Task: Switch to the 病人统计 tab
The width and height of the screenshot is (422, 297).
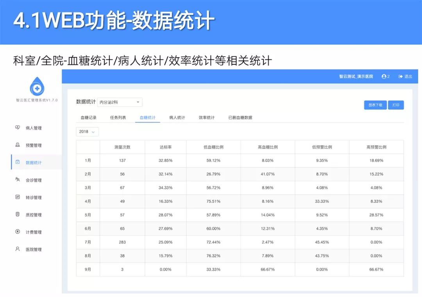Action: tap(177, 117)
